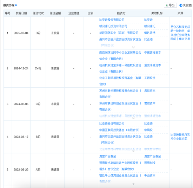Open news source 昆仑芯科技完成新一轮融资 link
Image resolution: width=193 pixels, height=188 pixels.
pyautogui.click(x=180, y=33)
